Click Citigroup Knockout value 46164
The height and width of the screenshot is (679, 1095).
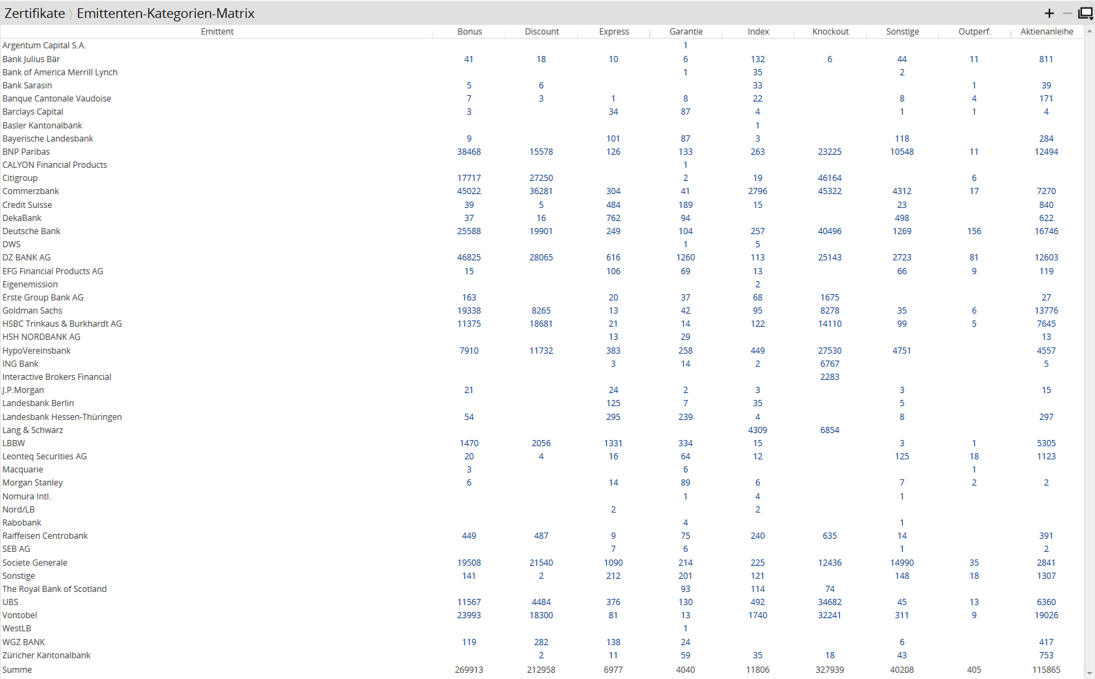coord(830,178)
